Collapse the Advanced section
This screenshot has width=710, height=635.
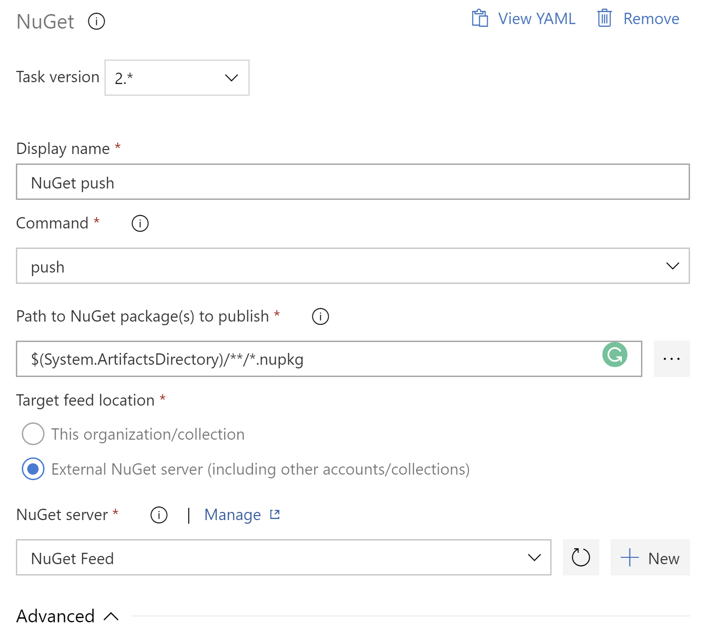(x=68, y=616)
